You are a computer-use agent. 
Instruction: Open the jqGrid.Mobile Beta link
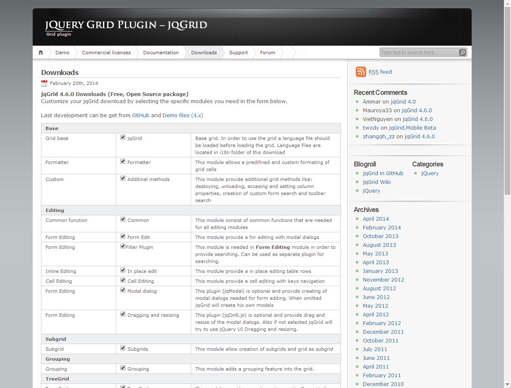pos(413,128)
